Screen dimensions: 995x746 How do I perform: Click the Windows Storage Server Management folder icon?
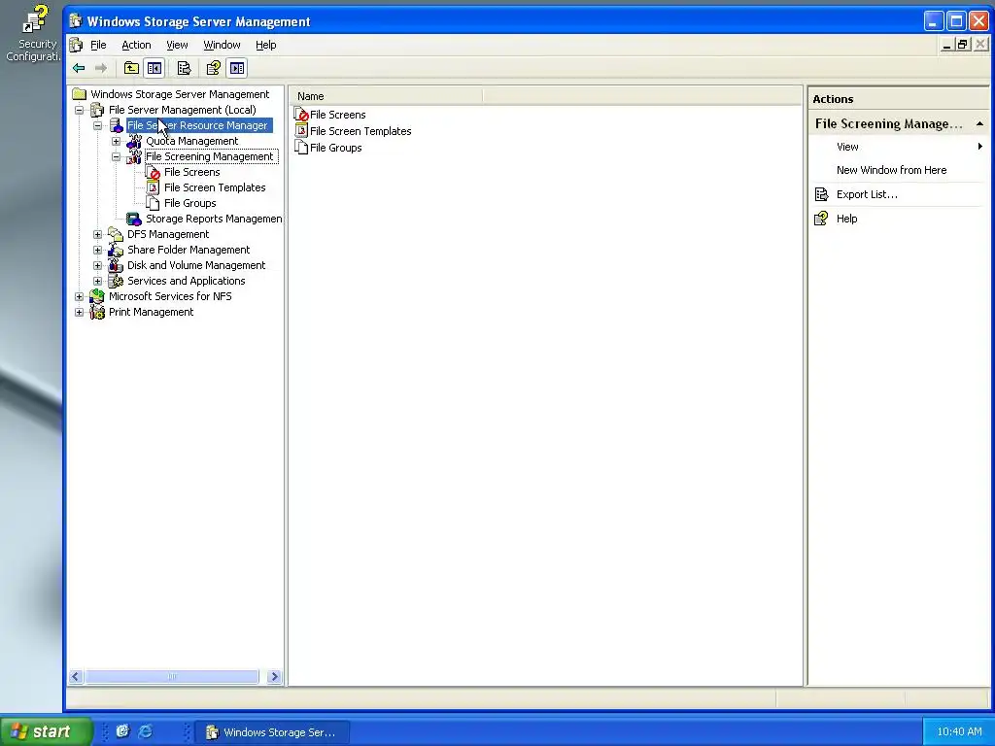[80, 94]
